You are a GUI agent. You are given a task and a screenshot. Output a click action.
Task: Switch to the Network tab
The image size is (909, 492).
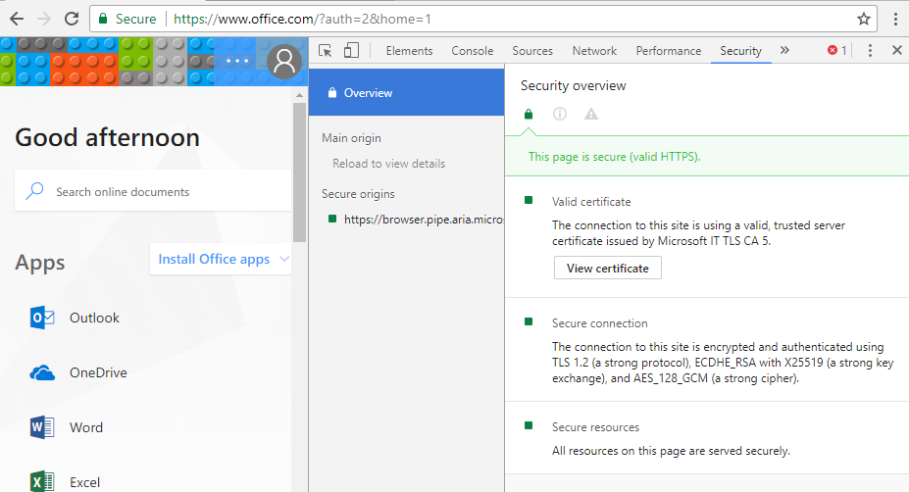[594, 51]
